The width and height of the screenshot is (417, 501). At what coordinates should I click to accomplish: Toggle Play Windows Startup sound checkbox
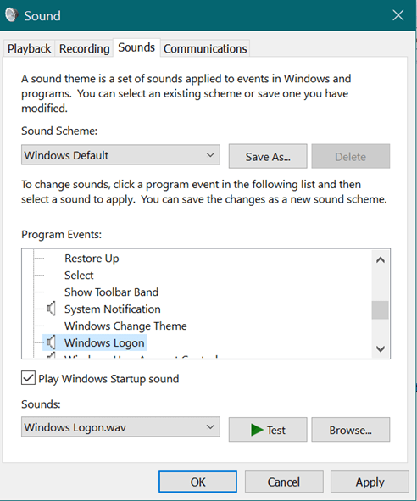(28, 378)
